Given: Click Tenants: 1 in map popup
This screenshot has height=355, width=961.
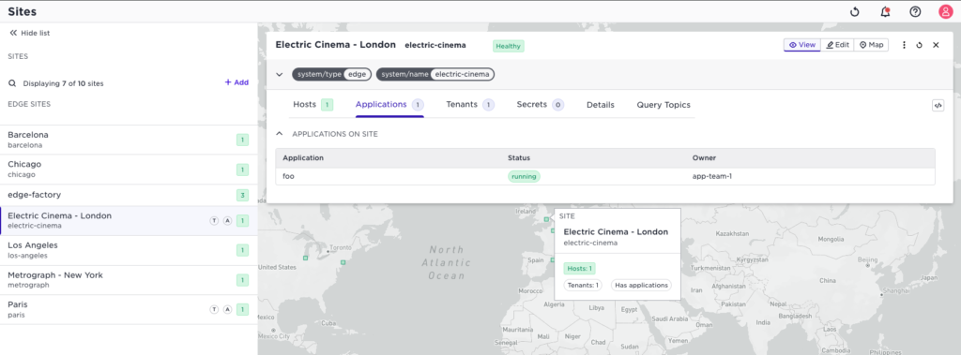Looking at the screenshot, I should pyautogui.click(x=583, y=285).
